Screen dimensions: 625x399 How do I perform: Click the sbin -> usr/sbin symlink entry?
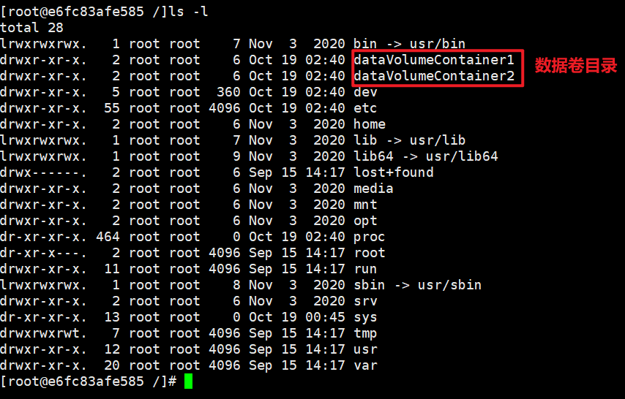[417, 285]
